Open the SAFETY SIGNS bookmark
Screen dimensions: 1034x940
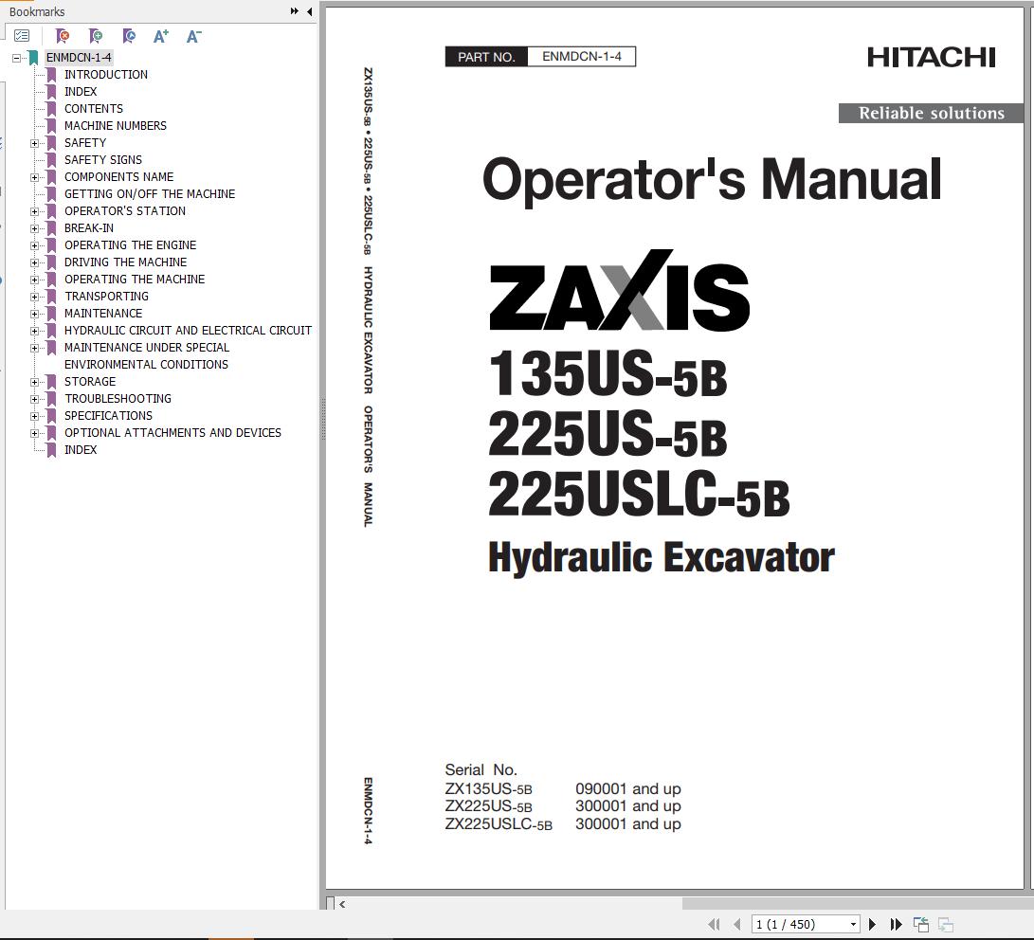pos(103,160)
